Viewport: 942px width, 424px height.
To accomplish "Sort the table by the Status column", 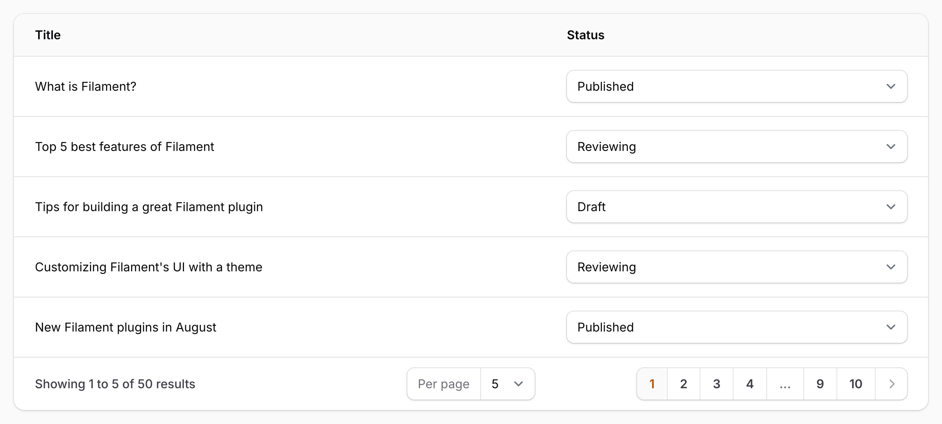I will (x=585, y=35).
